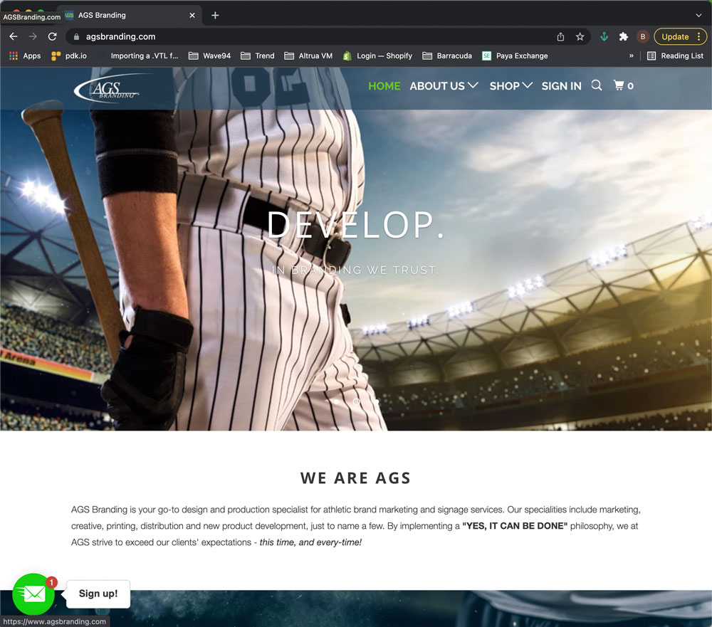This screenshot has width=712, height=627.
Task: Select the third hero slider dot
Action: (376, 401)
